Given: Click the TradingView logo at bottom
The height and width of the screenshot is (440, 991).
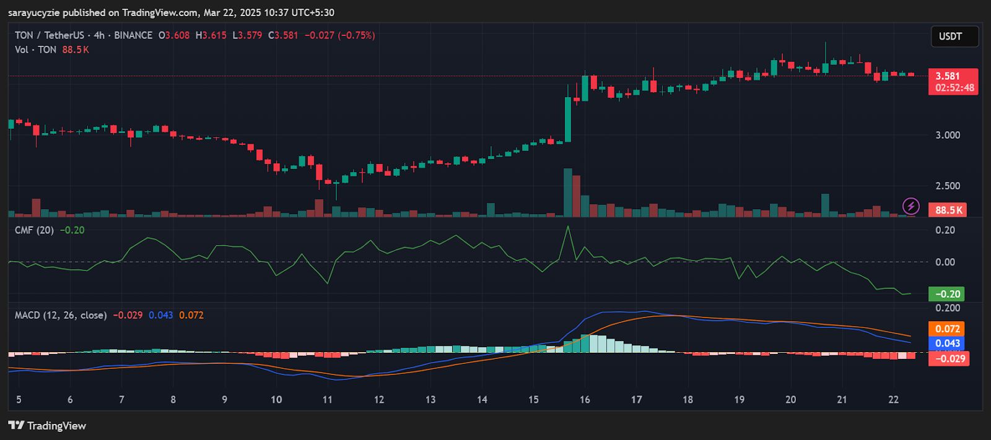Looking at the screenshot, I should tap(47, 426).
